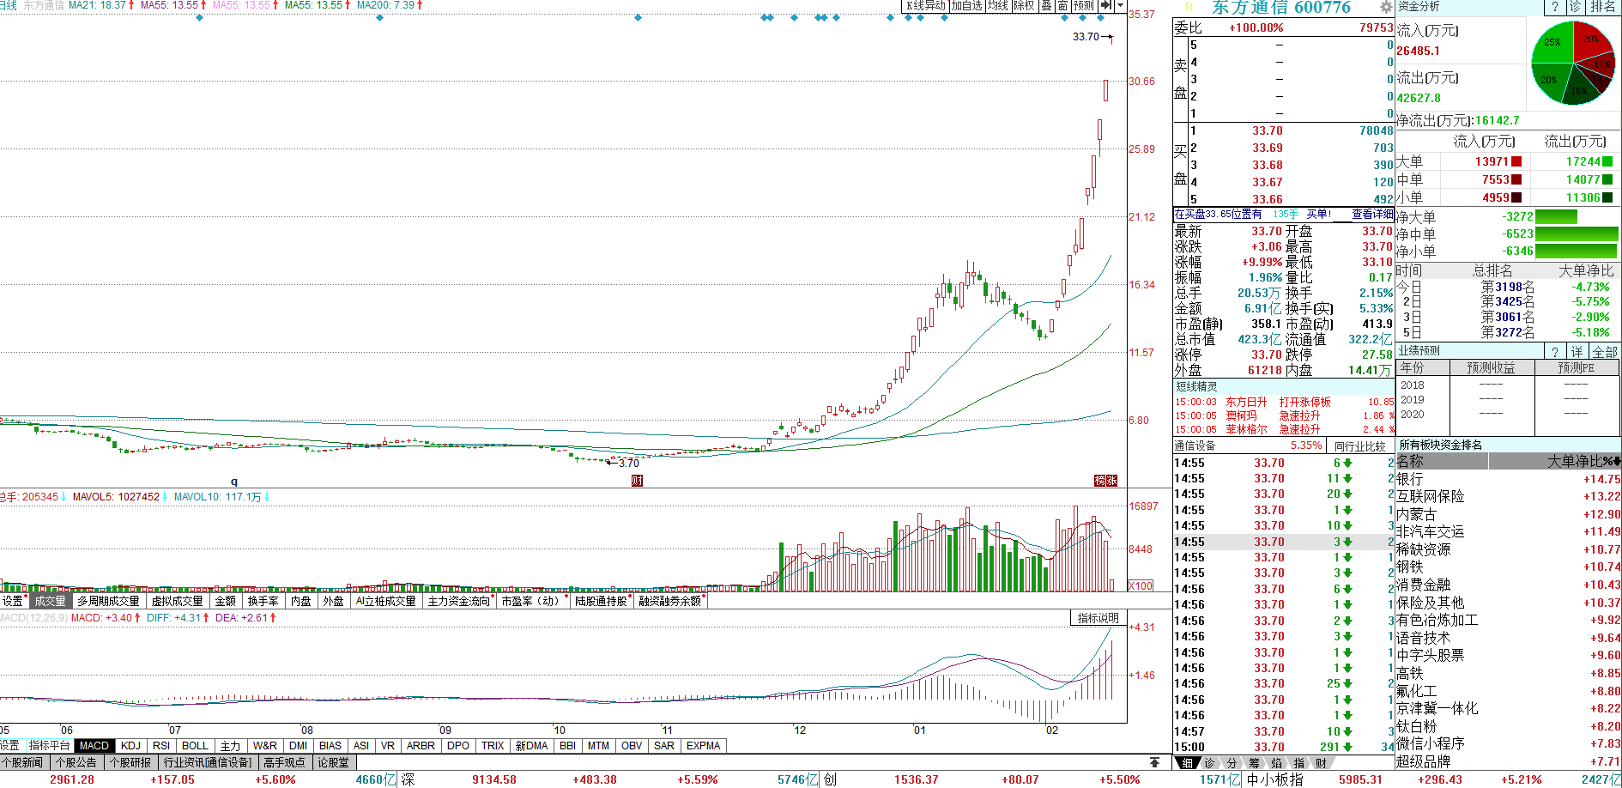Click the ? icon in 业绩预测 panel
Viewport: 1622px width, 788px height.
(1554, 351)
